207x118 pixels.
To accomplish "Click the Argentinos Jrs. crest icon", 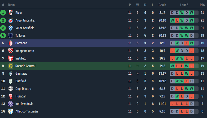I will (x=11, y=20).
